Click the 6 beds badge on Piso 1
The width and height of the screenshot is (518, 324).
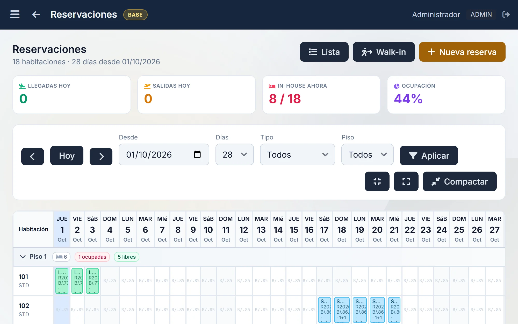[61, 257]
